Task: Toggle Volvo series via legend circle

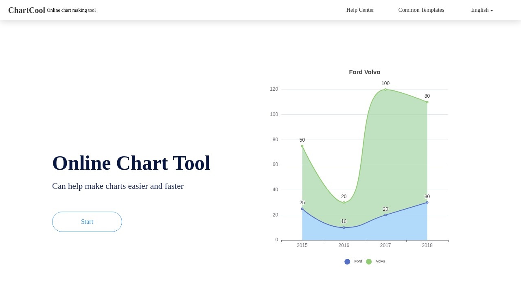Action: [x=369, y=262]
